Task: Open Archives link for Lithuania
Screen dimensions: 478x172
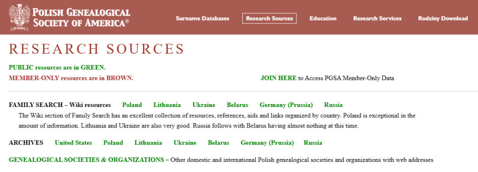Action: pos(148,143)
